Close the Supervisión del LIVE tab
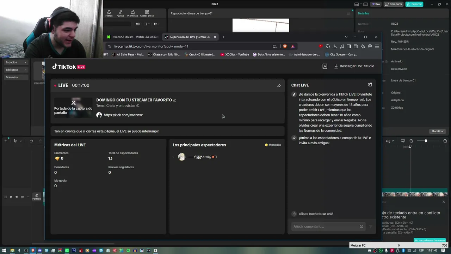 tap(215, 37)
